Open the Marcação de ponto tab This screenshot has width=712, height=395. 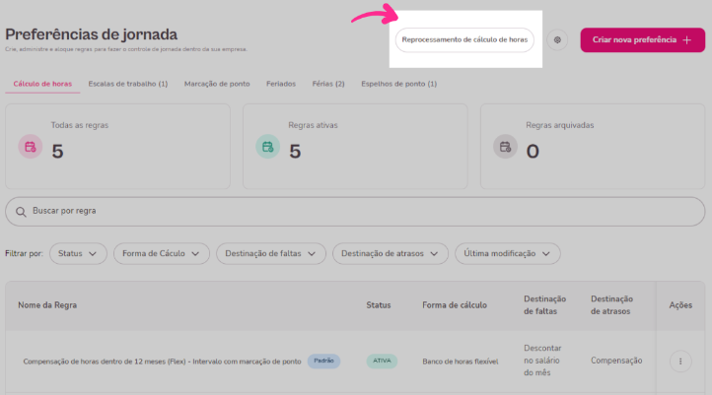click(x=217, y=84)
